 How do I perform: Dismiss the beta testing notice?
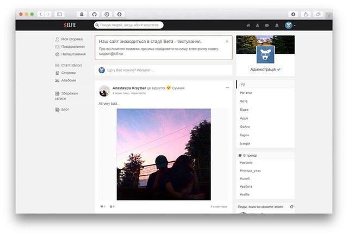(x=227, y=41)
